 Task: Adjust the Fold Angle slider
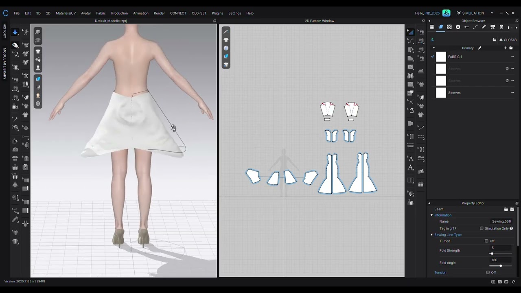pos(501,266)
